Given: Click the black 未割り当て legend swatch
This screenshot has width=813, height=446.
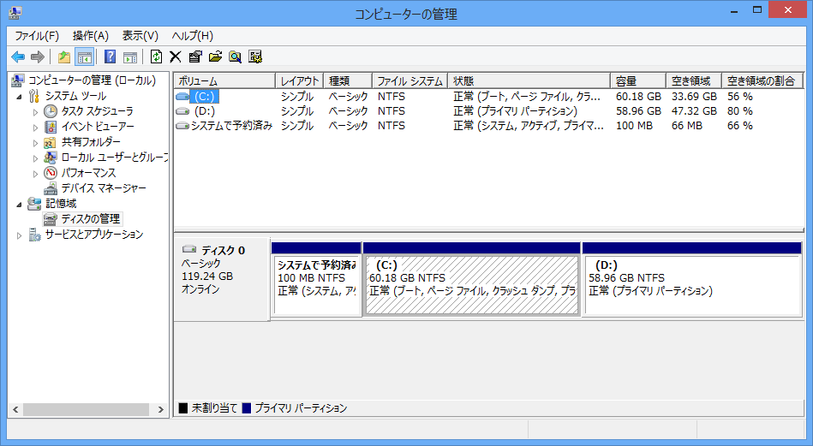Looking at the screenshot, I should (x=182, y=408).
